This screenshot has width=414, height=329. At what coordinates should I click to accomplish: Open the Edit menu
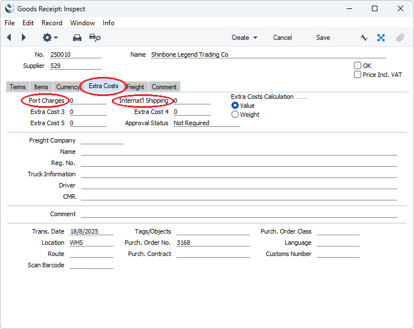coord(28,23)
